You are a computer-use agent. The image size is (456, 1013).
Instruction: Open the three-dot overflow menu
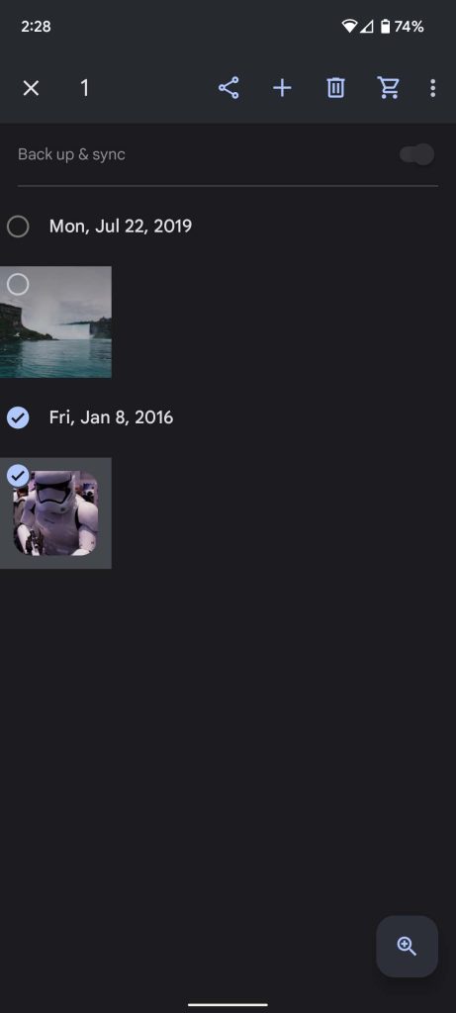point(432,88)
